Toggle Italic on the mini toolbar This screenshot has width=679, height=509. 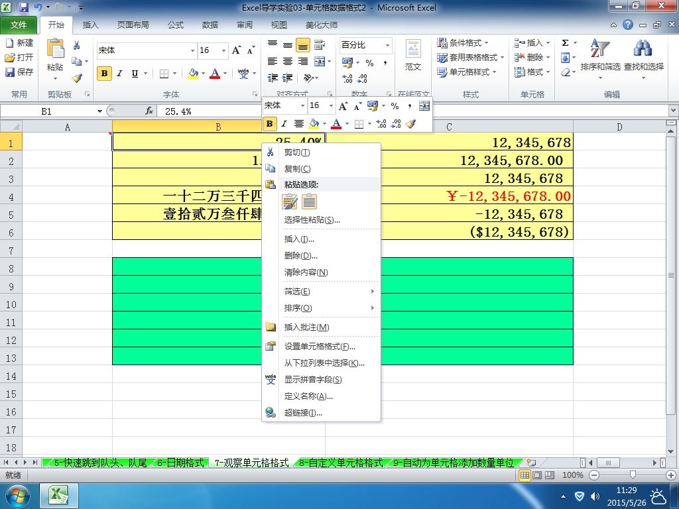click(284, 124)
